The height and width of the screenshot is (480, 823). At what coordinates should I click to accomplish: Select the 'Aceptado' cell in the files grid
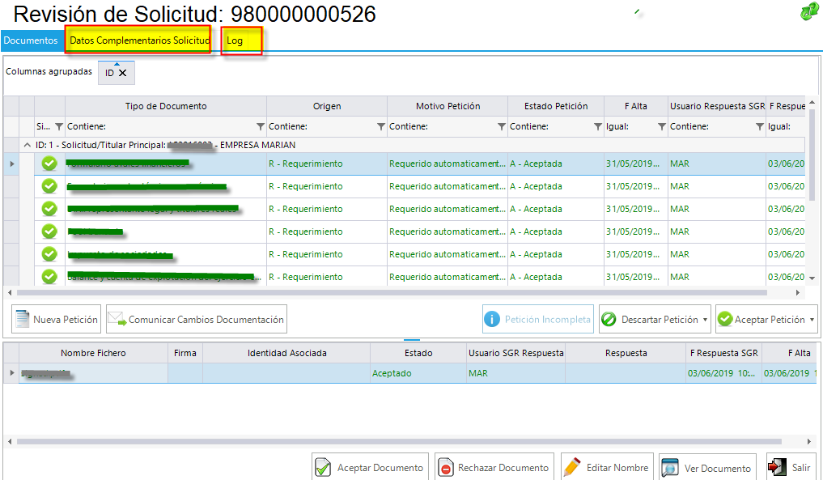pos(418,373)
